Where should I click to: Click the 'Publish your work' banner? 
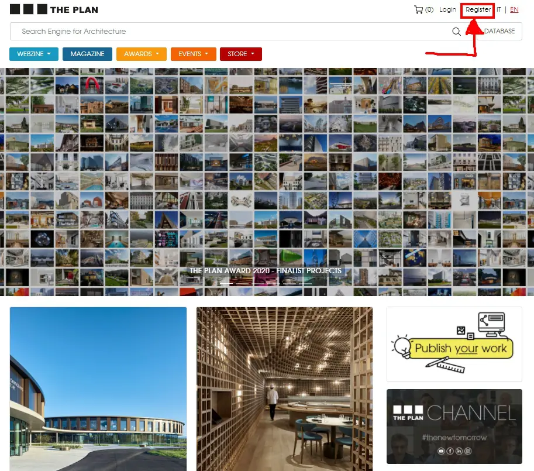click(x=454, y=344)
